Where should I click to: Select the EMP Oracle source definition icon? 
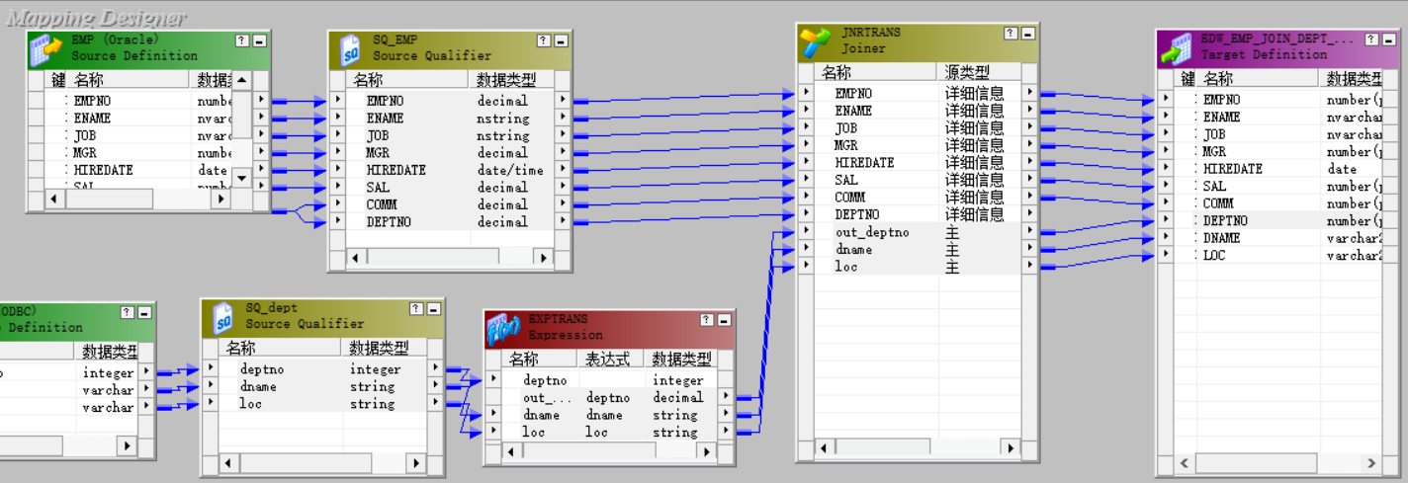[46, 49]
